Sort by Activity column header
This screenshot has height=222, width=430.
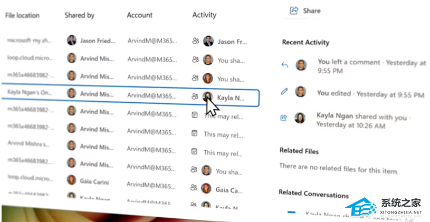(204, 15)
